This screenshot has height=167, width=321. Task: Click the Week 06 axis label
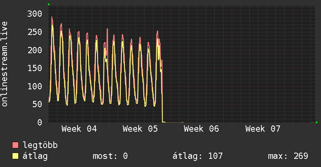202,129
